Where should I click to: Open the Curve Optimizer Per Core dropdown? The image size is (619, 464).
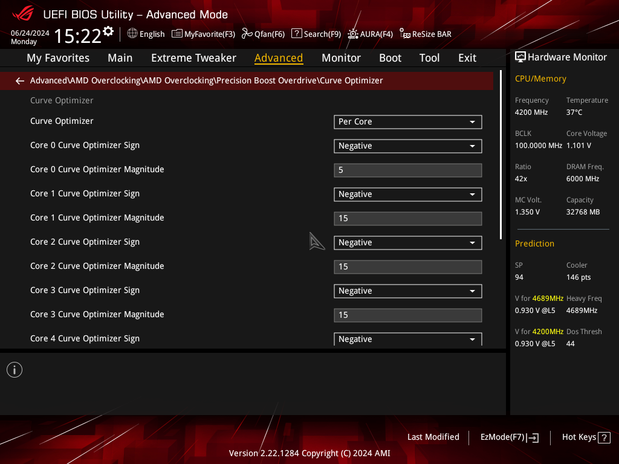click(408, 122)
